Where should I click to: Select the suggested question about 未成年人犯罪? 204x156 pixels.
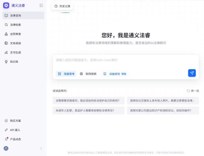pyautogui.click(x=88, y=110)
